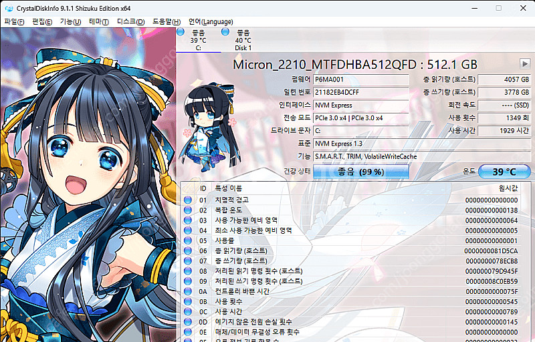Image resolution: width=535 pixels, height=342 pixels.
Task: Click status orb for attribute 0B 사용 횟수
Action: tap(188, 301)
